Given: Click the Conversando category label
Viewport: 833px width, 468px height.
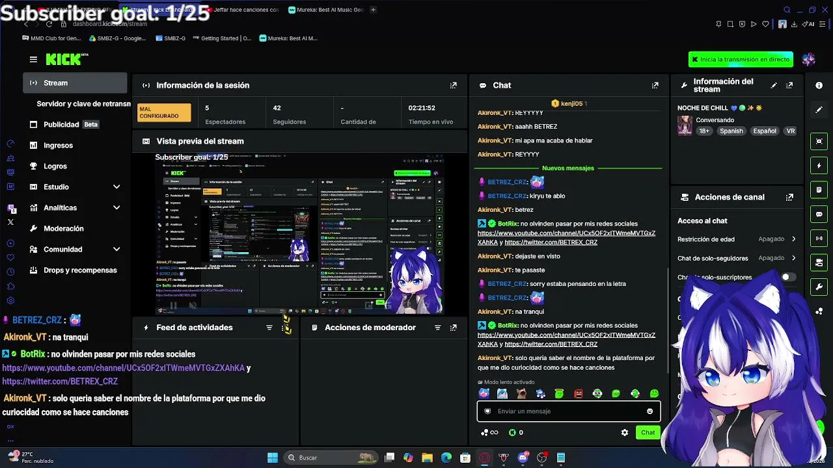Looking at the screenshot, I should point(715,120).
